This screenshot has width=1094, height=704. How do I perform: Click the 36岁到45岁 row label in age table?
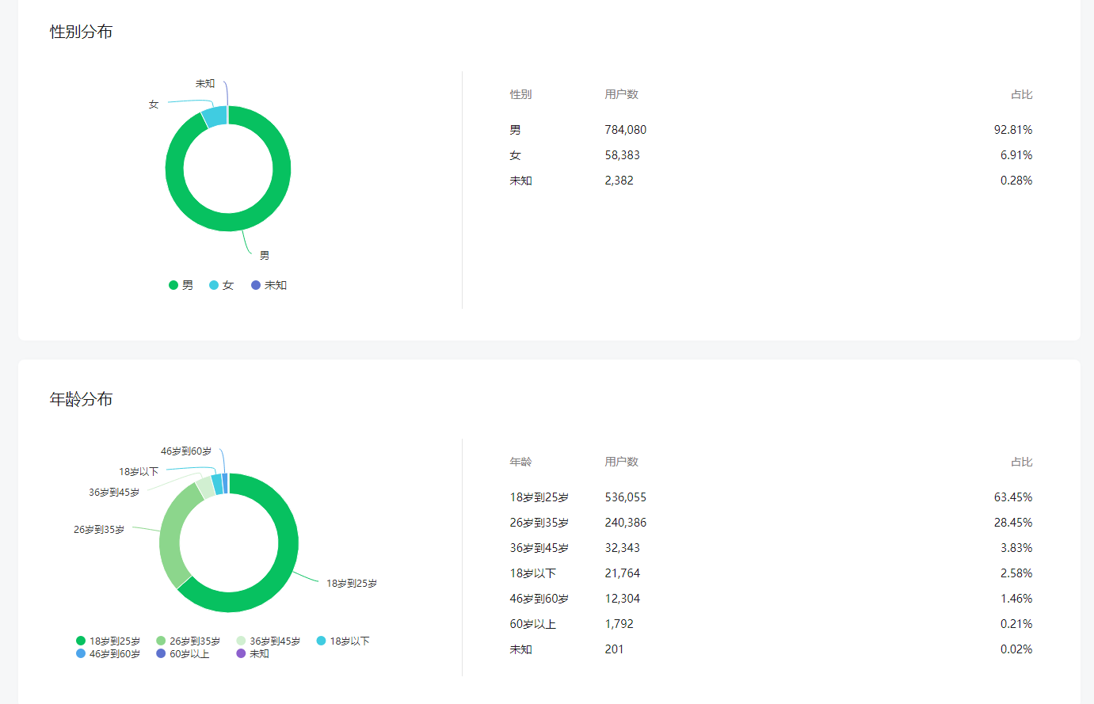coord(539,548)
